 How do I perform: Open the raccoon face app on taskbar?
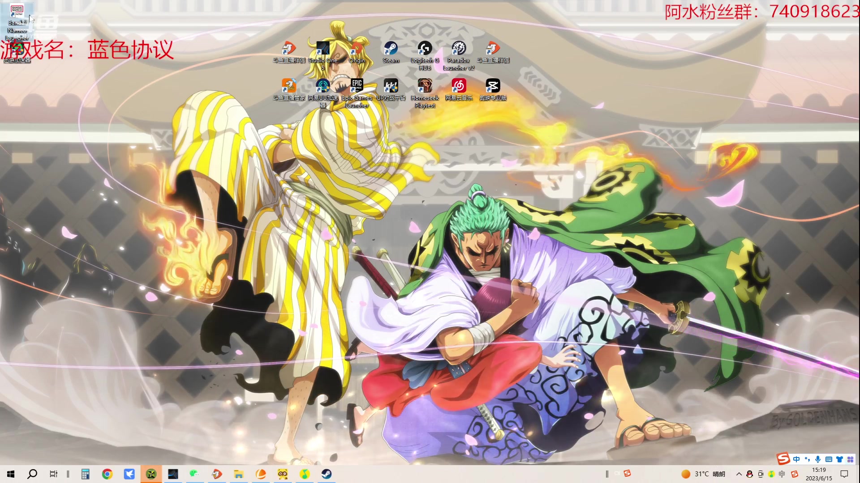283,474
